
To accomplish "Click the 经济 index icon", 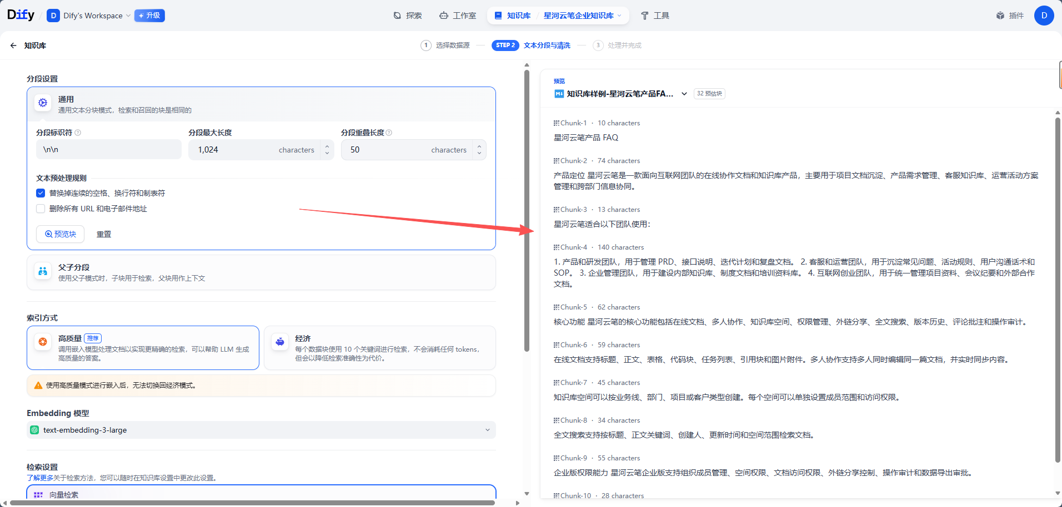I will pyautogui.click(x=280, y=342).
